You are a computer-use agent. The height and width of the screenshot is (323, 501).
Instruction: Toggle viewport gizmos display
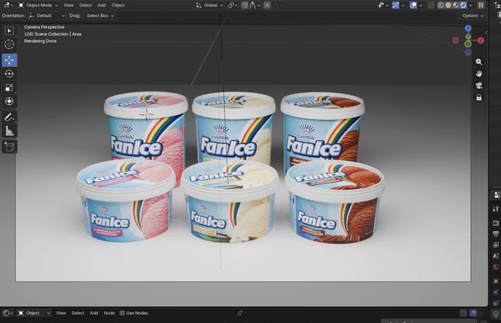point(396,5)
